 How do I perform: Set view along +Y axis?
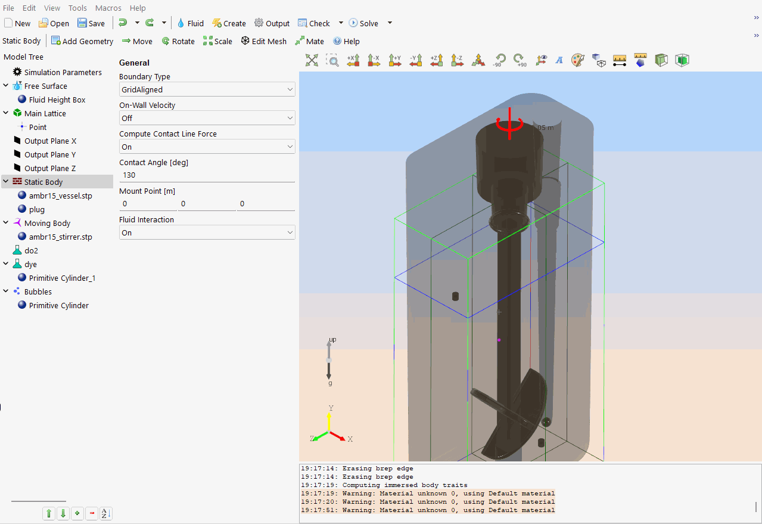click(x=395, y=60)
